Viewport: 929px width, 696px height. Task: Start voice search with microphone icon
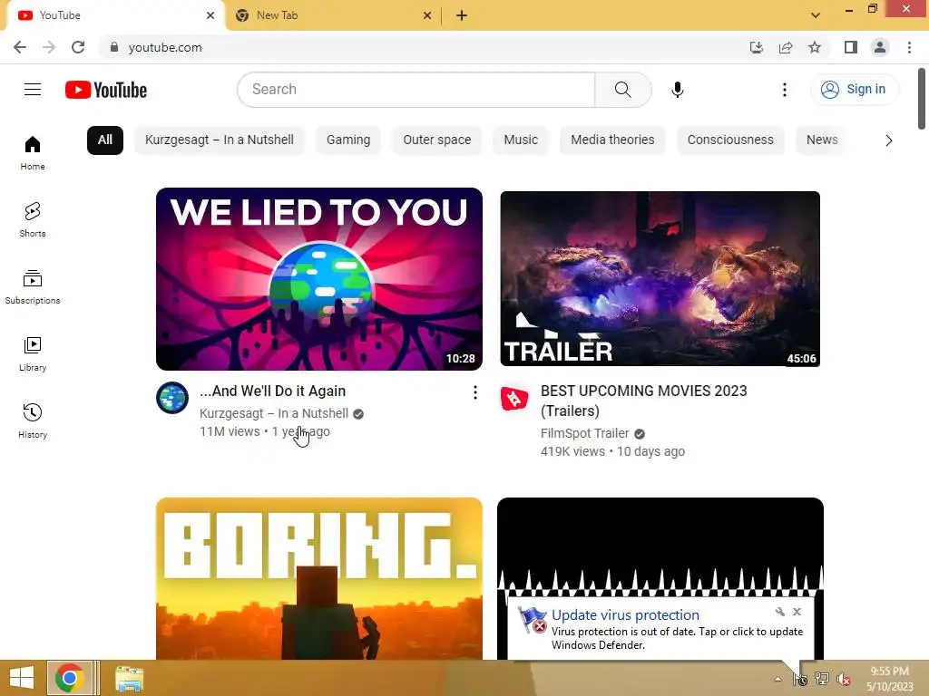point(677,90)
